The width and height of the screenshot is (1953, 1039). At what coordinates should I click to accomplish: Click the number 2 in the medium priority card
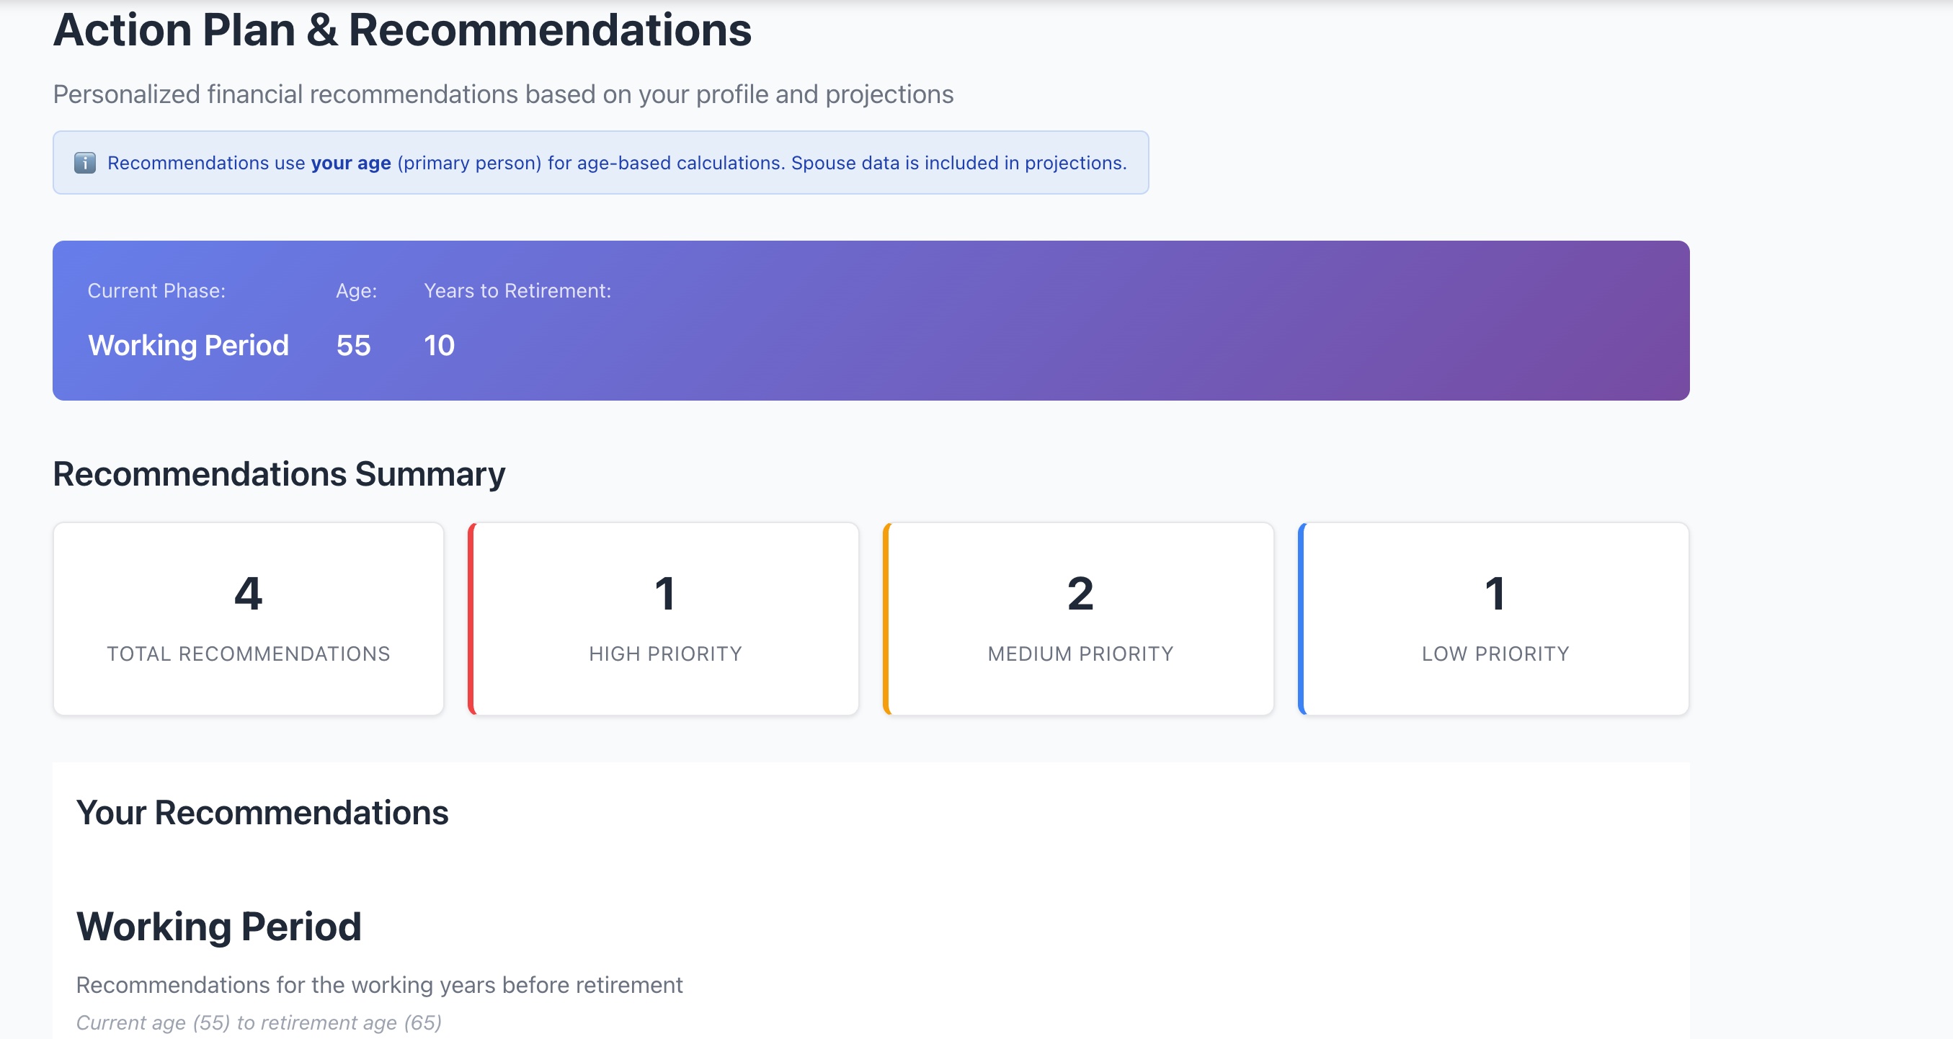coord(1080,594)
